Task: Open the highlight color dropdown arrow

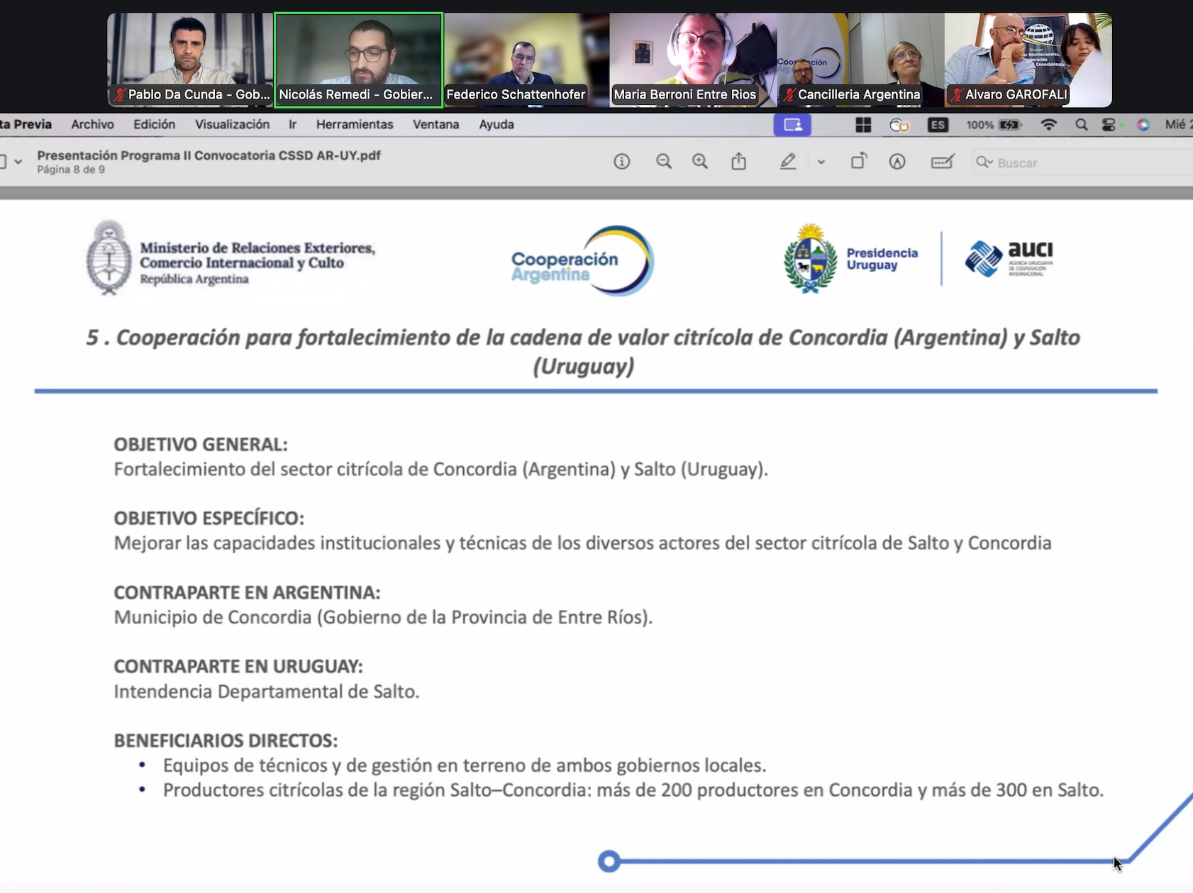Action: [x=821, y=162]
